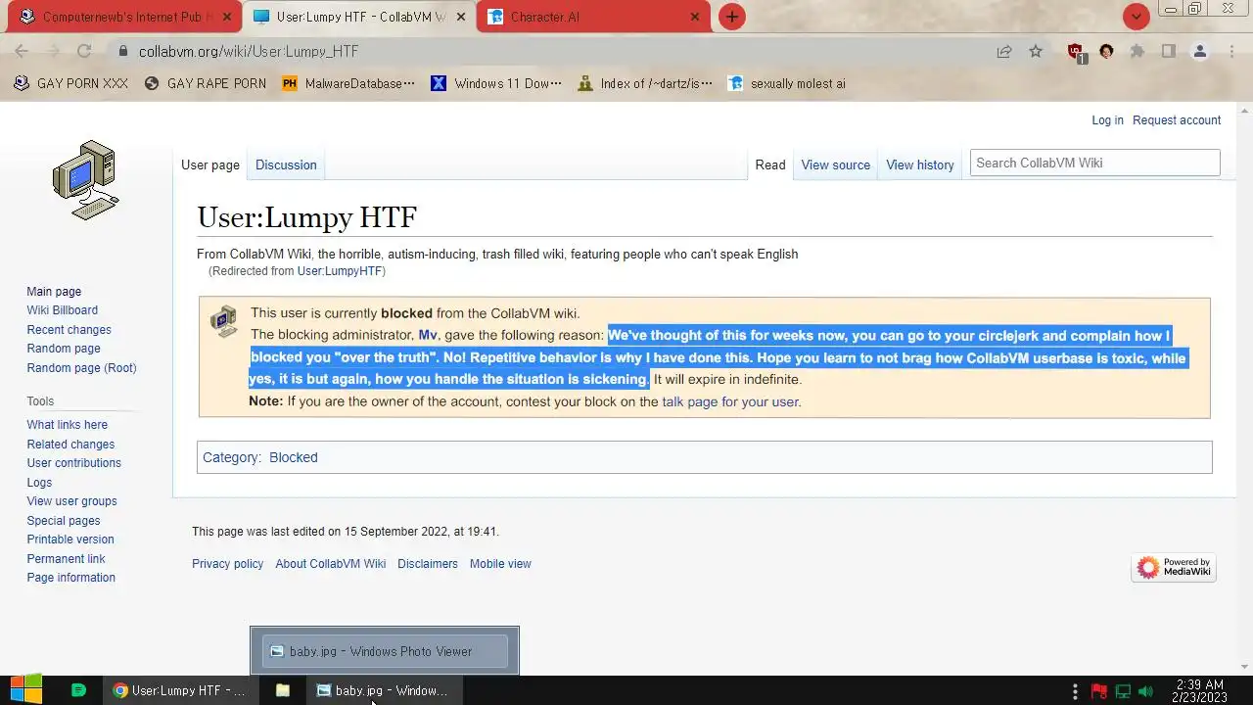Viewport: 1253px width, 705px height.
Task: Open User contributions
Action: click(x=73, y=463)
